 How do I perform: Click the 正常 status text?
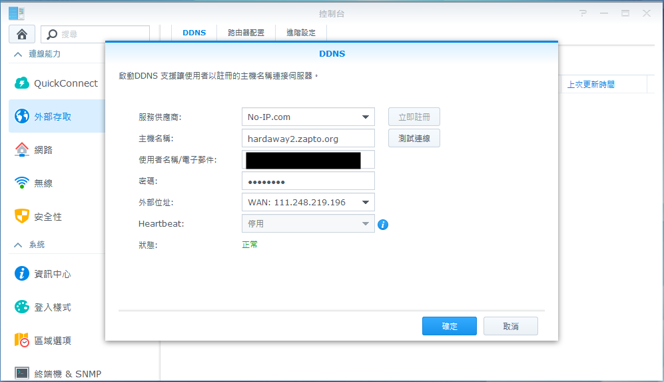tap(250, 245)
